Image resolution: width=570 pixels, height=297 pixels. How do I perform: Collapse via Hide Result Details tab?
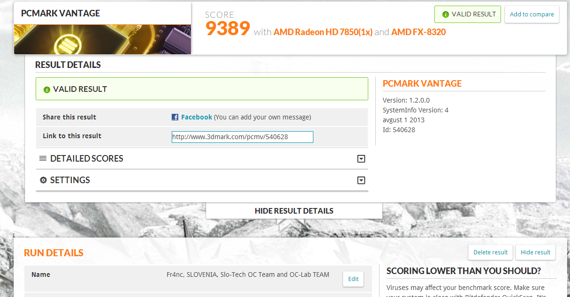tap(294, 211)
